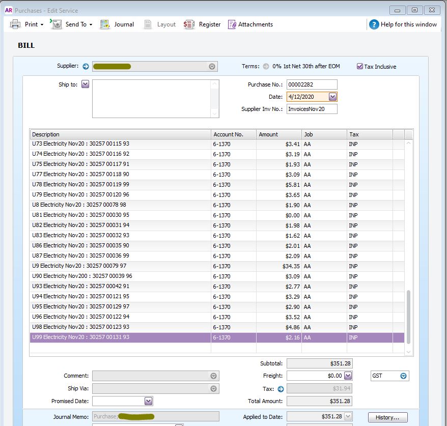Image resolution: width=447 pixels, height=426 pixels.
Task: Select the U8 Electricity Nov20 description row
Action: click(x=120, y=205)
